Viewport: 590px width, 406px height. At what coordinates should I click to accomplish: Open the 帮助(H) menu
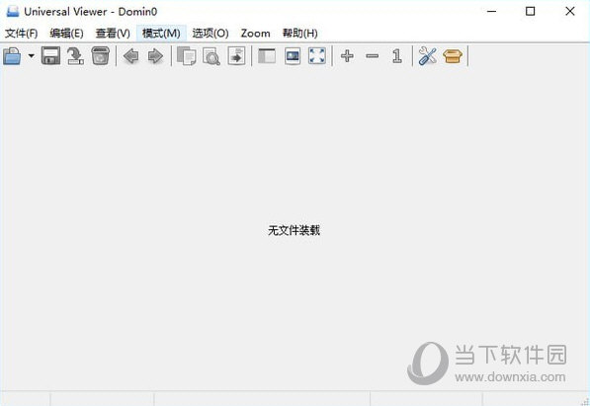tap(300, 34)
